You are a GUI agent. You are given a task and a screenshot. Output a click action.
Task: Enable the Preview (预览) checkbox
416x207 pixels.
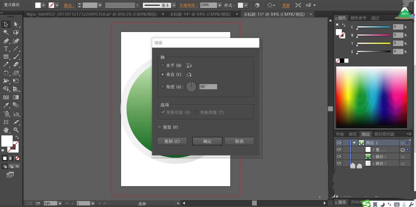pos(159,127)
